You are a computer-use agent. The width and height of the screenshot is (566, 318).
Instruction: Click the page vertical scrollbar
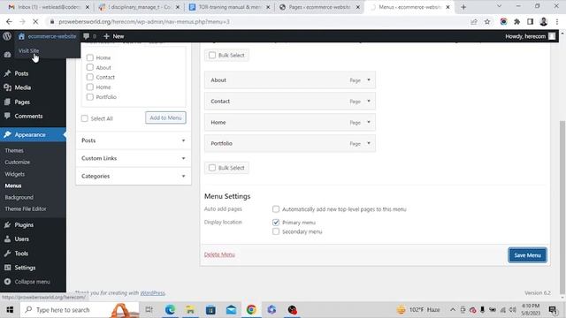point(562,208)
